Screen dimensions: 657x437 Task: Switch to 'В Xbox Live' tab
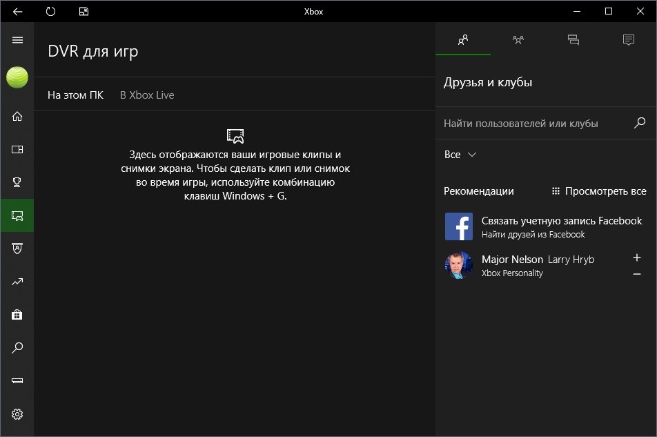pos(147,95)
